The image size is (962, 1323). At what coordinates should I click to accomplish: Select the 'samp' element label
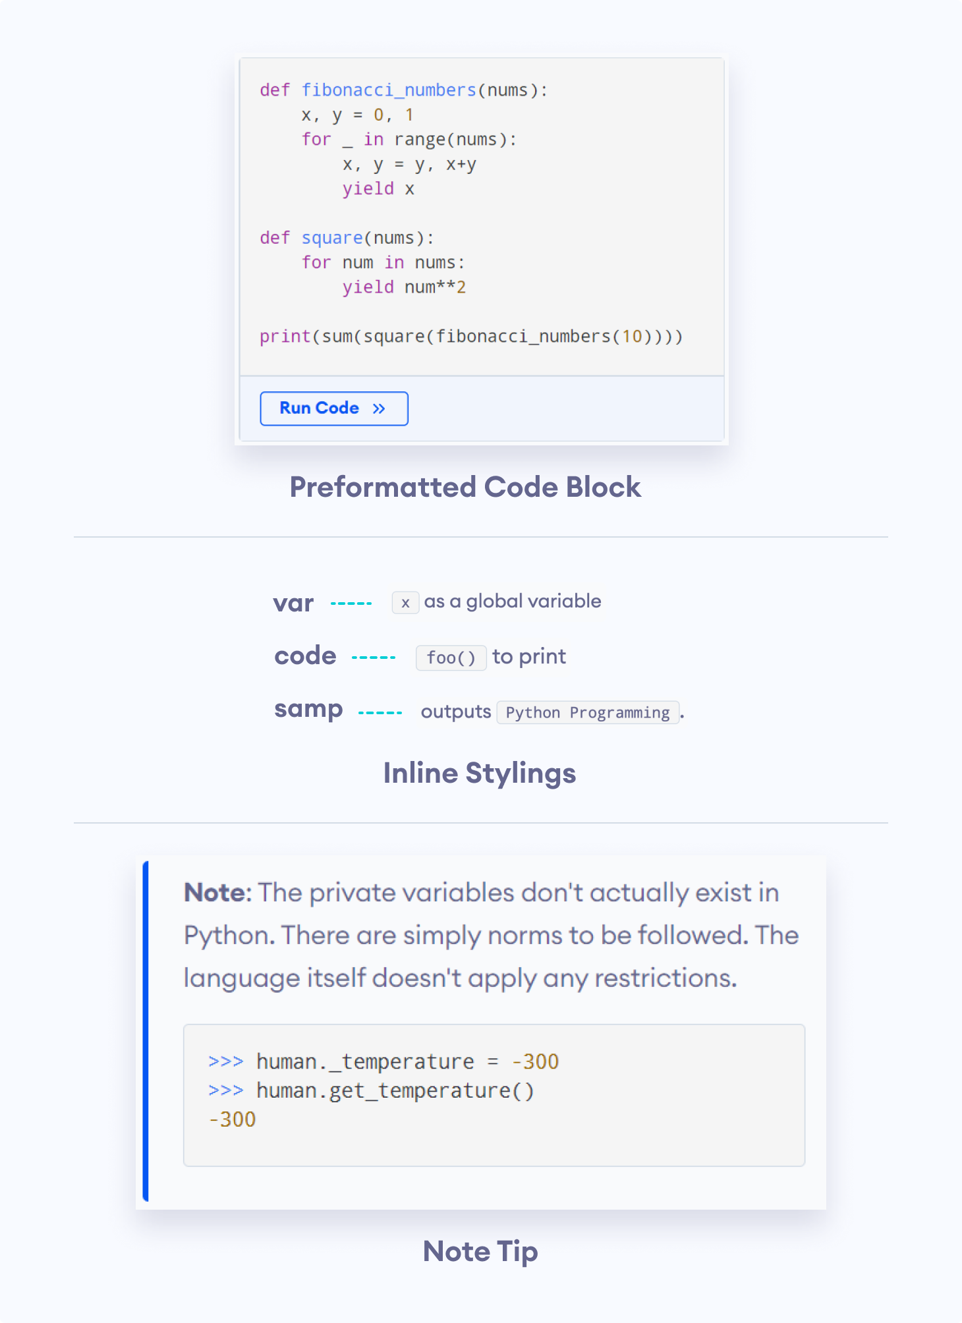click(308, 710)
